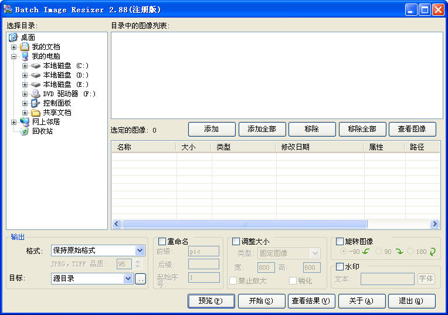Select the 我的电脑 computer icon
Screen dimensions: 448x315
coord(25,56)
